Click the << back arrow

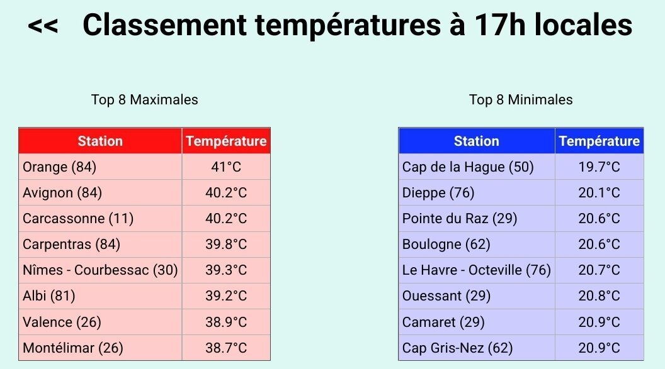[x=43, y=26]
